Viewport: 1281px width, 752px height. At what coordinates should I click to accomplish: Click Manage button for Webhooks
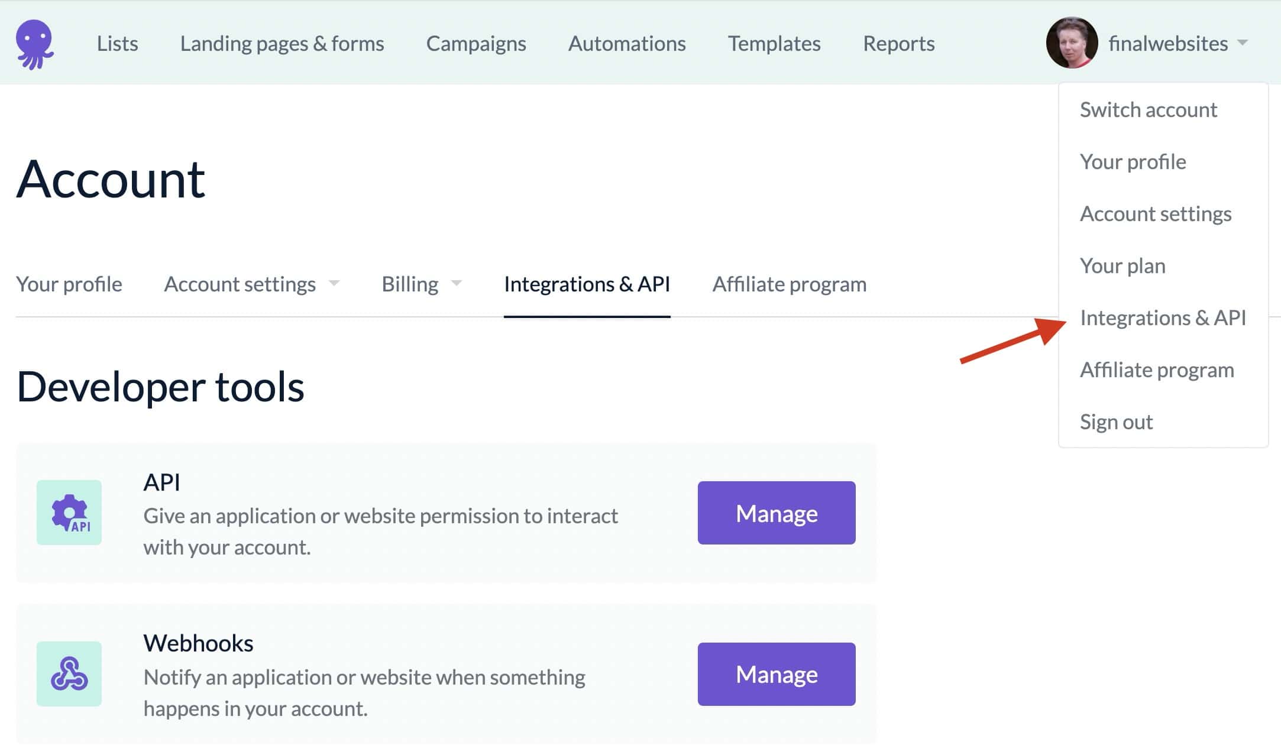[x=776, y=673]
